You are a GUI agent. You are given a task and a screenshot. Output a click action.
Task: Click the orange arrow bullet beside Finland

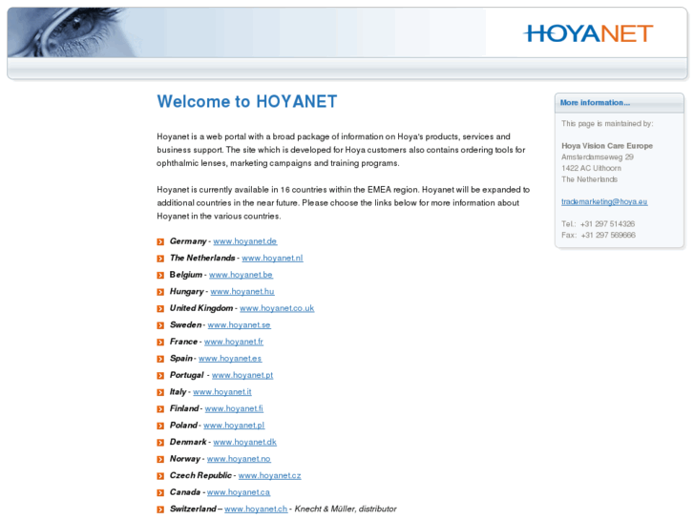[x=160, y=409]
